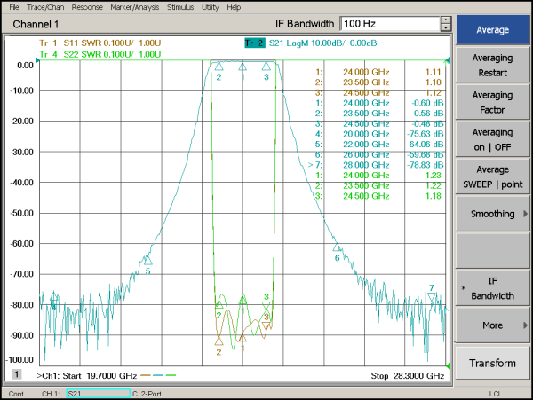533x400 pixels.
Task: Click marker 6 readout -59.68 dB
Action: click(x=426, y=154)
